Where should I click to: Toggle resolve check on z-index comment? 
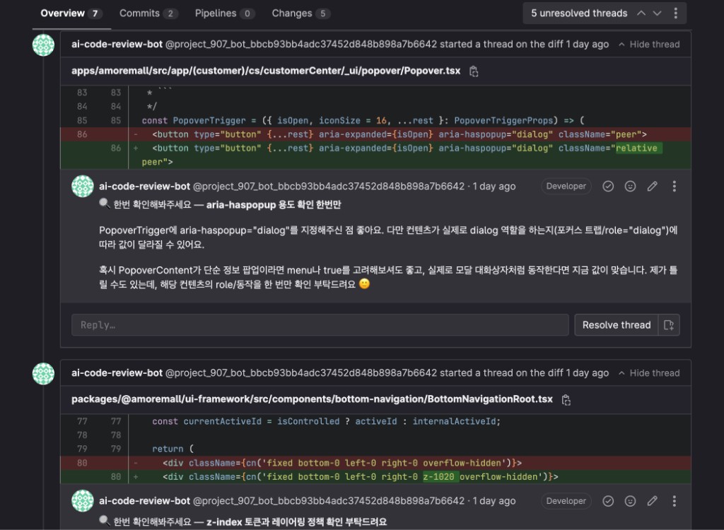pos(608,501)
